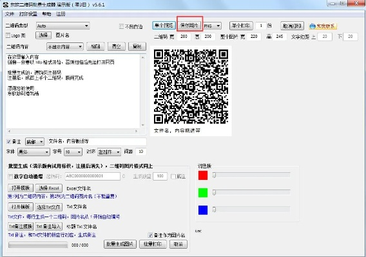The image size is (366, 257).
Task: Click the Txt 备注导入 button
Action: [x=49, y=226]
